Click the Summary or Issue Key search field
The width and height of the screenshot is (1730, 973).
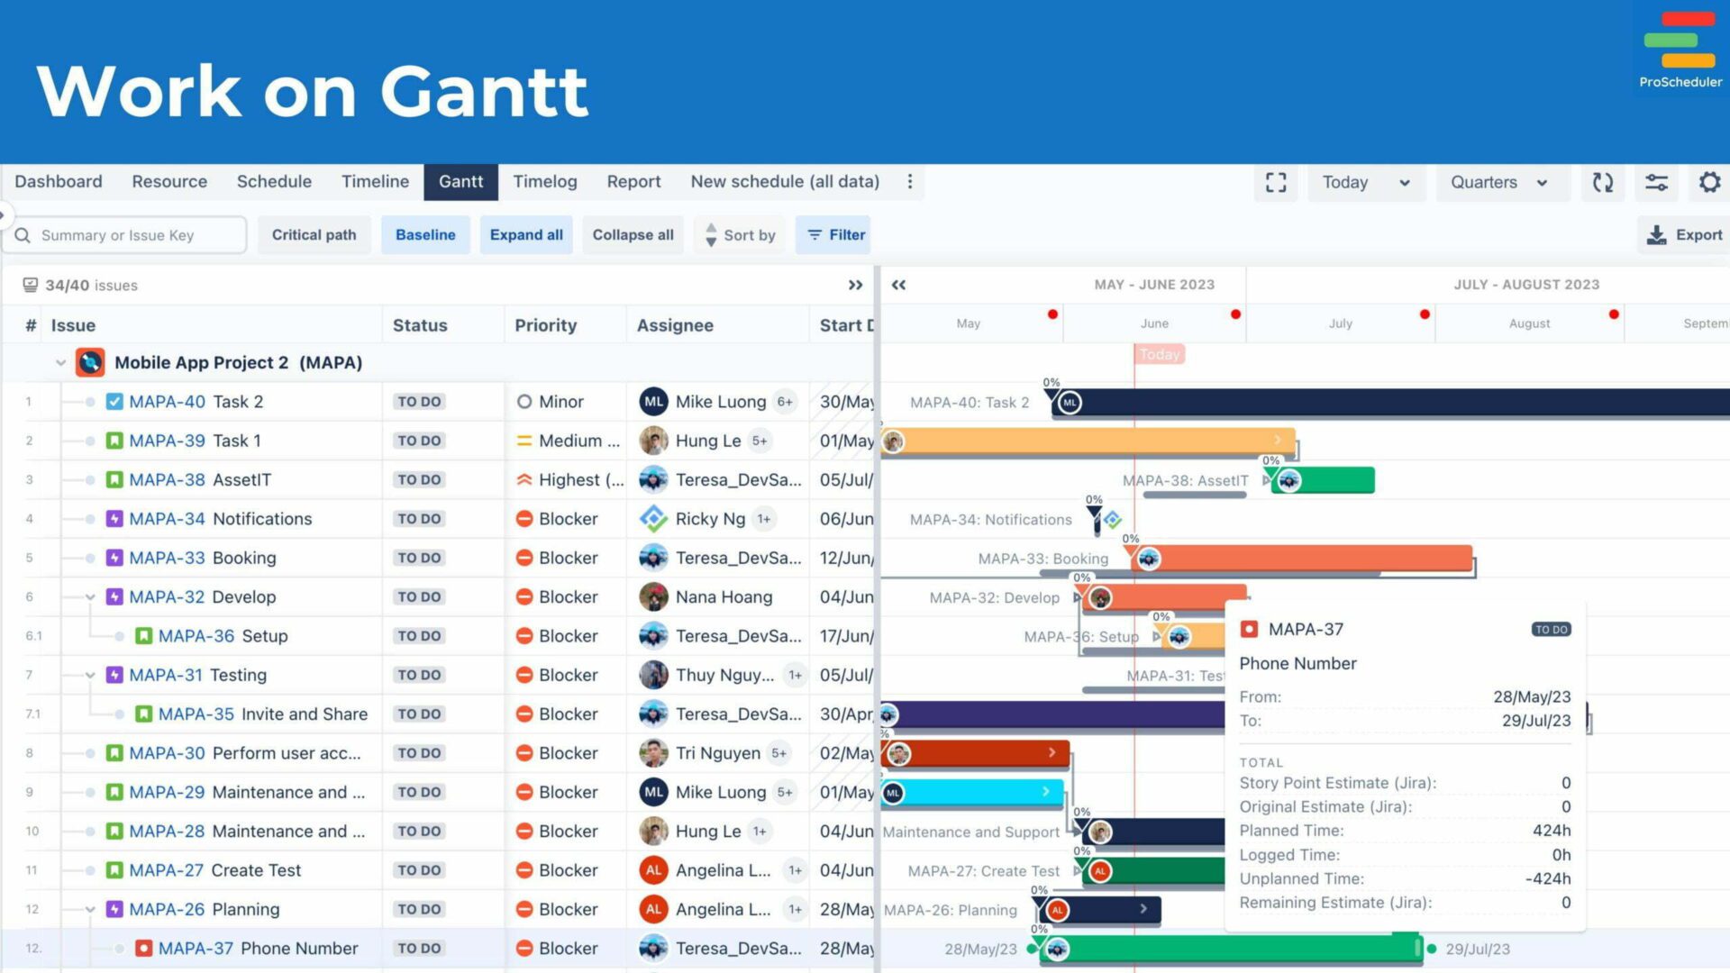pos(123,234)
